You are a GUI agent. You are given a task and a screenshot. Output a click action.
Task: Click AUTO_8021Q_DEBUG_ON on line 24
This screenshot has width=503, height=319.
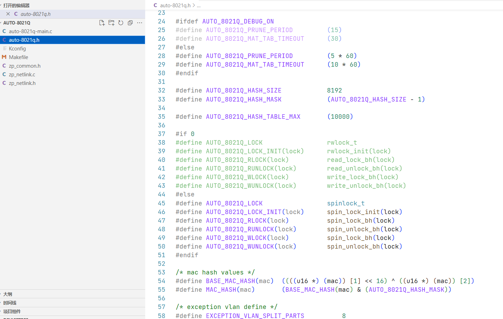pos(238,21)
